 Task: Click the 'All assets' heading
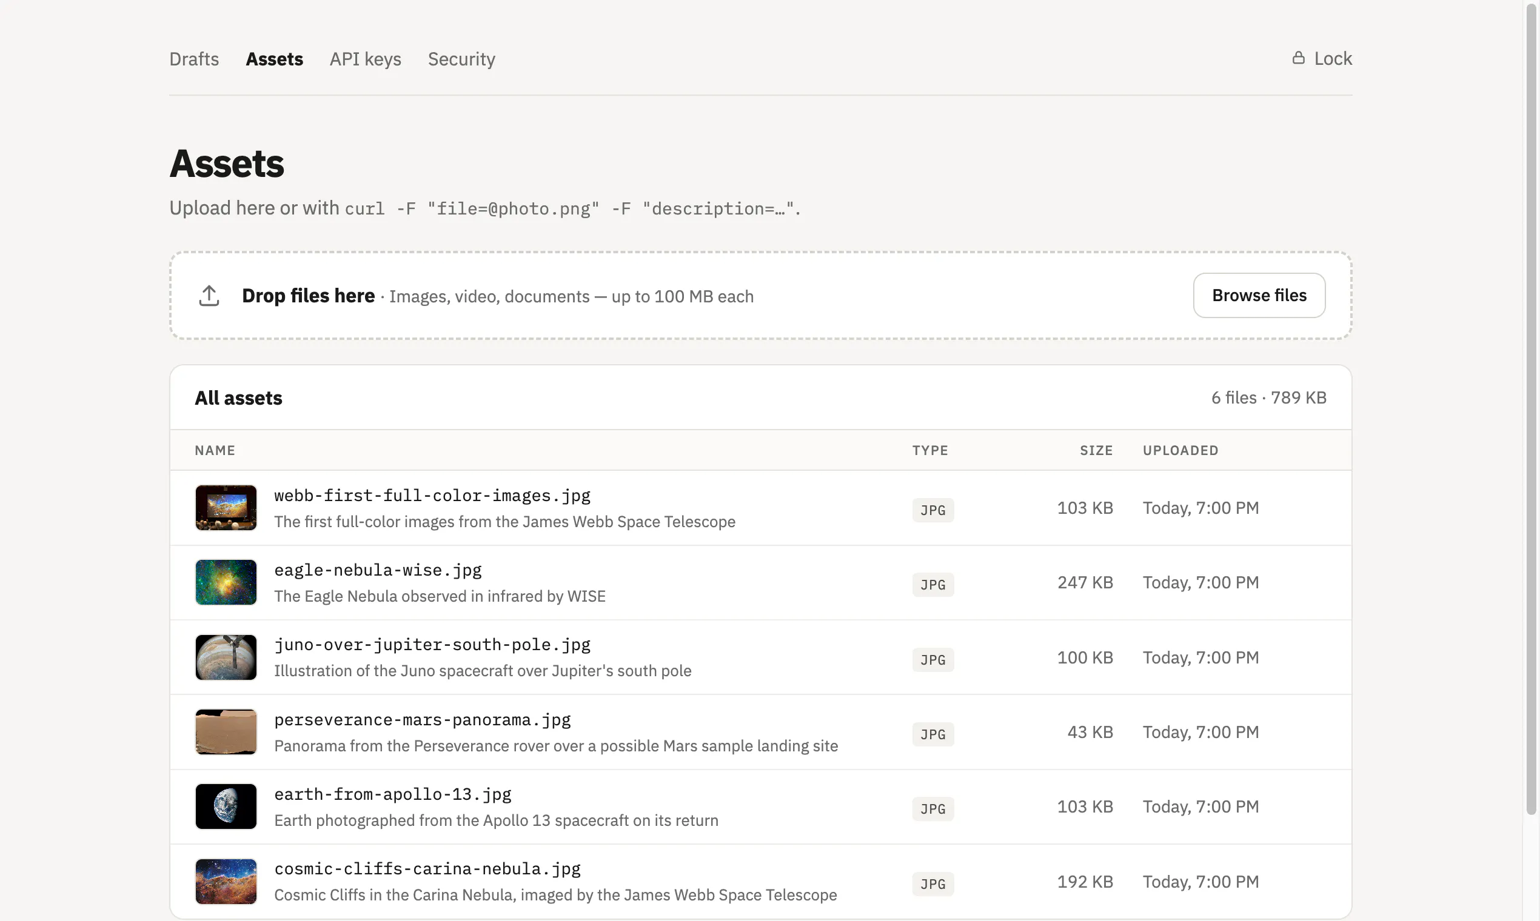(x=238, y=397)
